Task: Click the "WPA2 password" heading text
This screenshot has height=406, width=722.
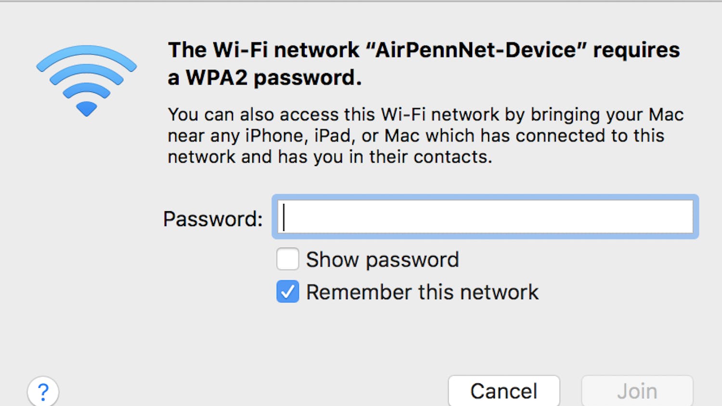Action: pyautogui.click(x=273, y=77)
